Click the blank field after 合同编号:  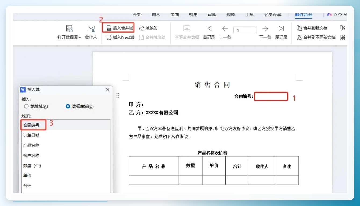click(x=271, y=97)
